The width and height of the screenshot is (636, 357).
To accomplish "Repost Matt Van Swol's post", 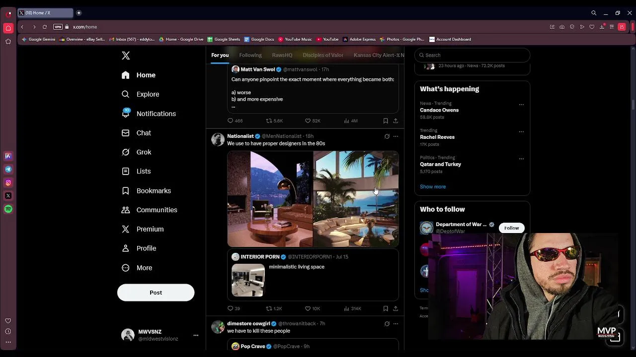I will [274, 120].
